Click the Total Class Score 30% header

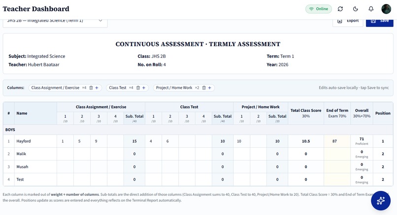[306, 113]
